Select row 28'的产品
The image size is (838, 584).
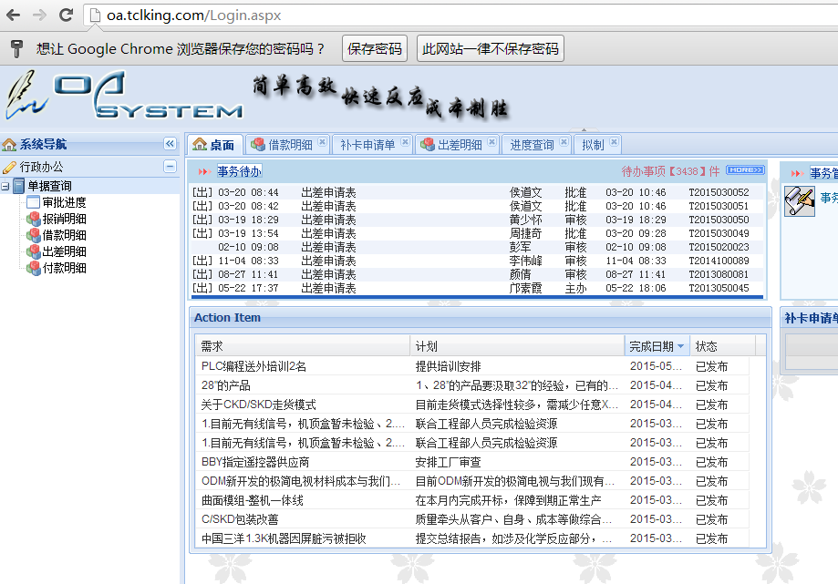tap(472, 385)
